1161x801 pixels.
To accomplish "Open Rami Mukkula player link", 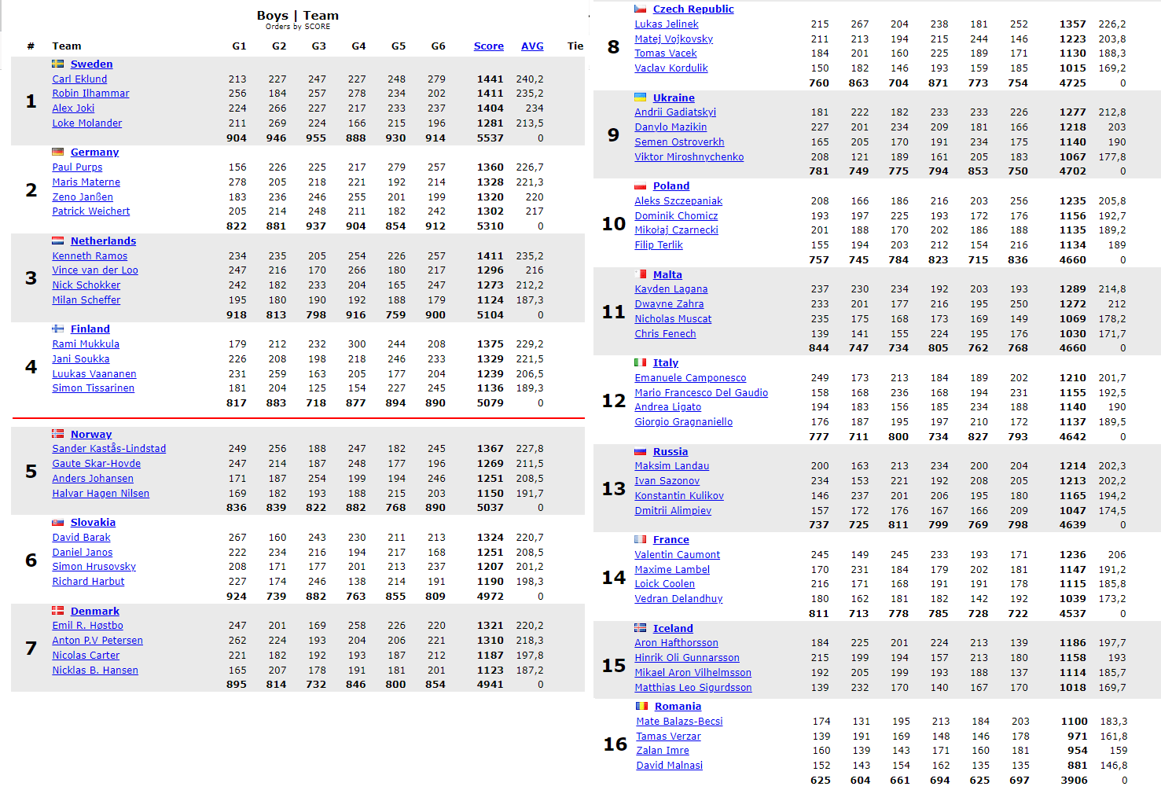I will tap(86, 344).
